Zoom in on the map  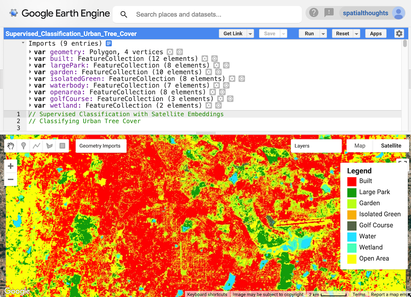(11, 166)
